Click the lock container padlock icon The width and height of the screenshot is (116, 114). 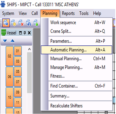tap(36, 23)
